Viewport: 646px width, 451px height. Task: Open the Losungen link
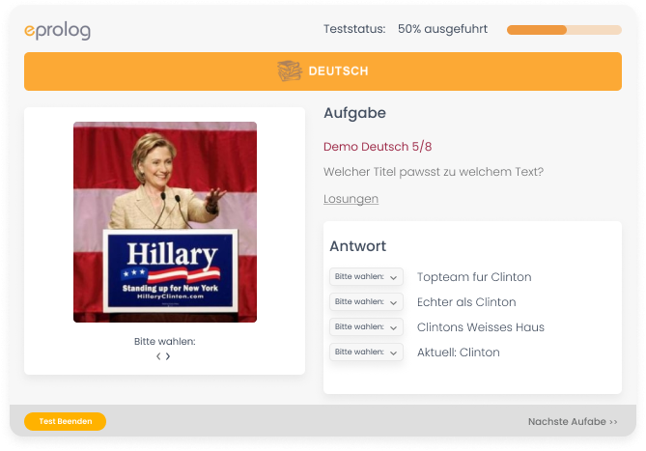(351, 199)
